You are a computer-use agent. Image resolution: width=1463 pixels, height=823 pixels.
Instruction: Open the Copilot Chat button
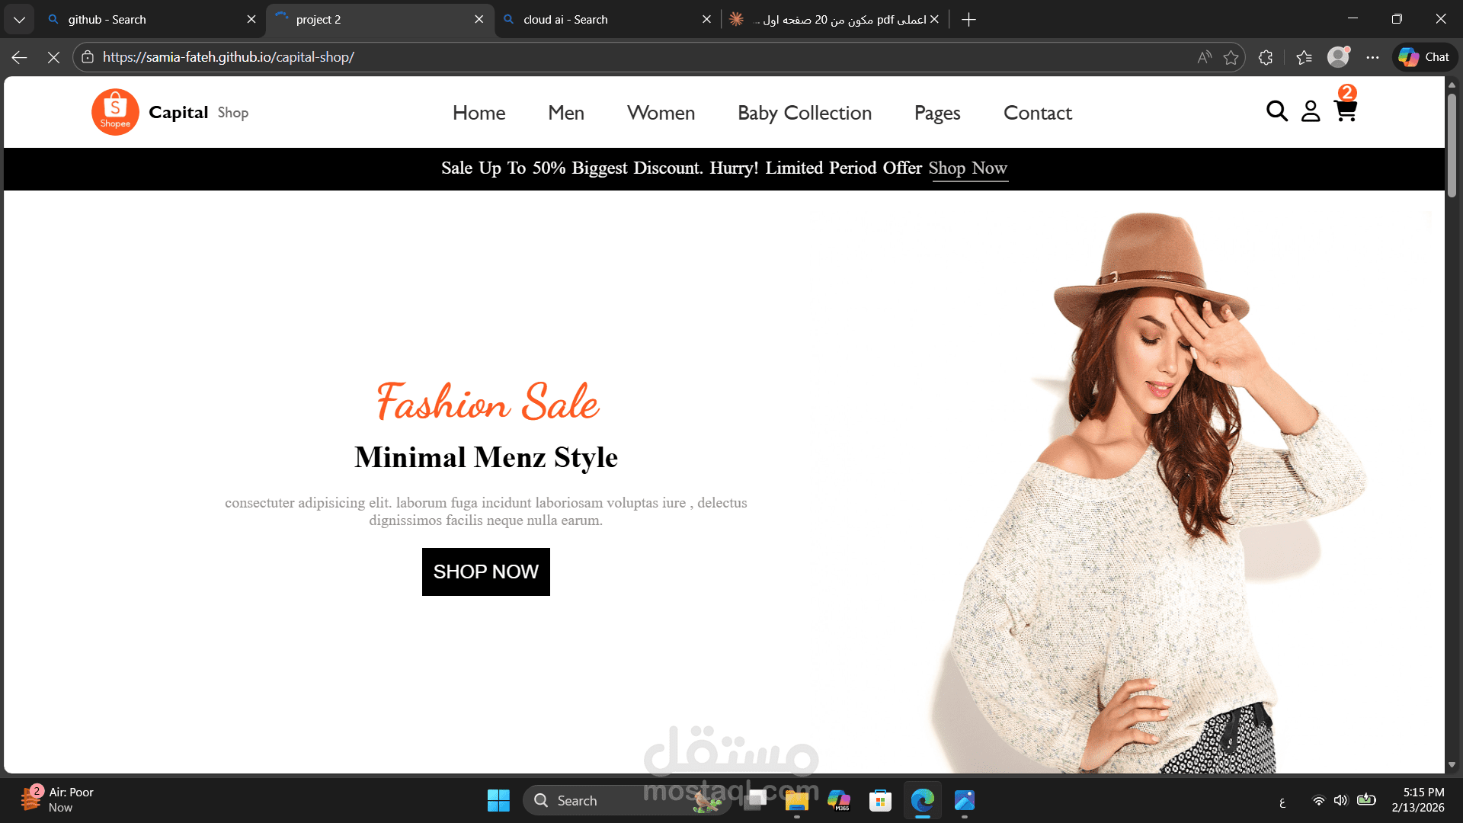(x=1423, y=57)
